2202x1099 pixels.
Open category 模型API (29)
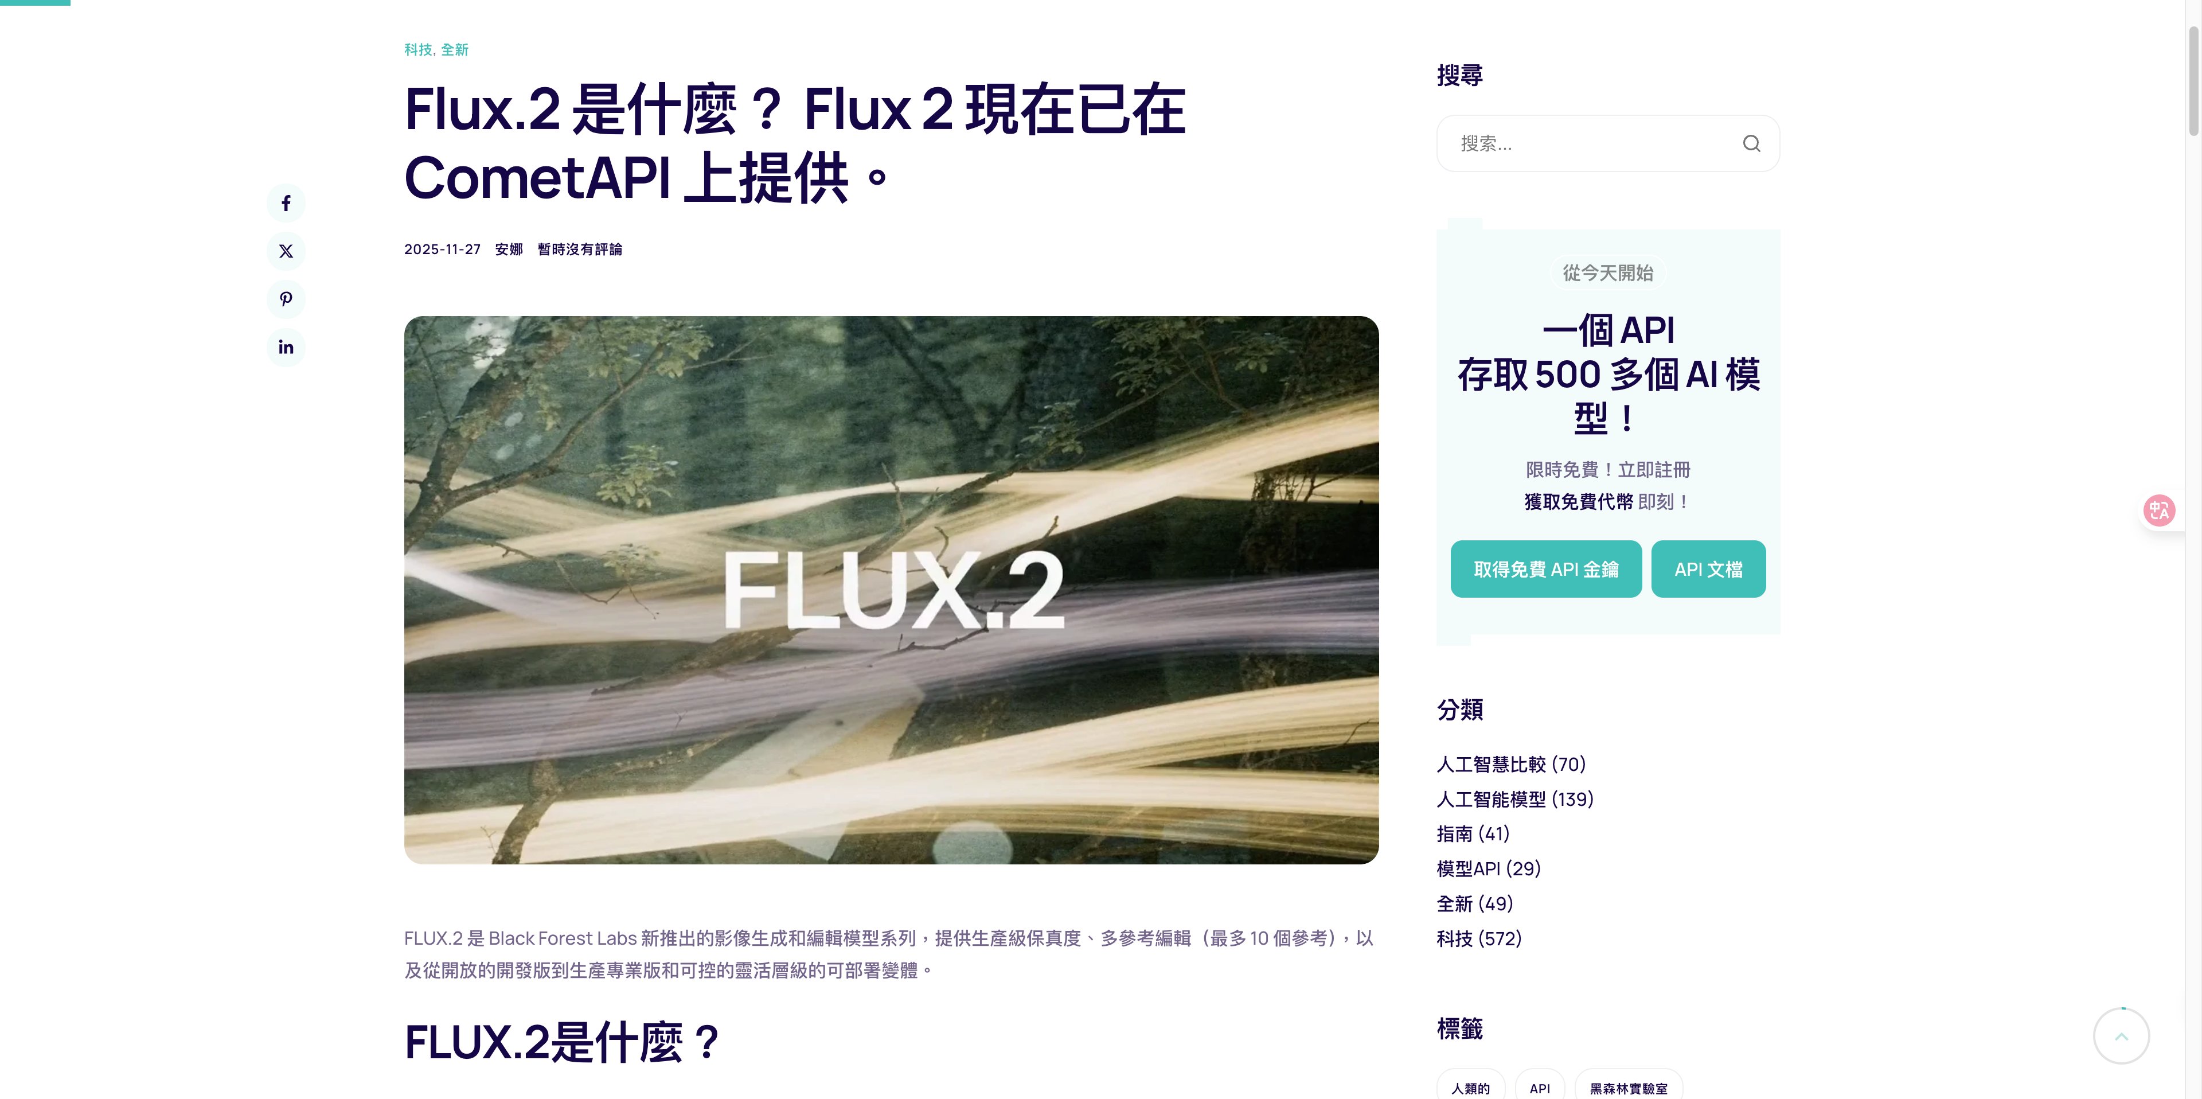click(1488, 869)
